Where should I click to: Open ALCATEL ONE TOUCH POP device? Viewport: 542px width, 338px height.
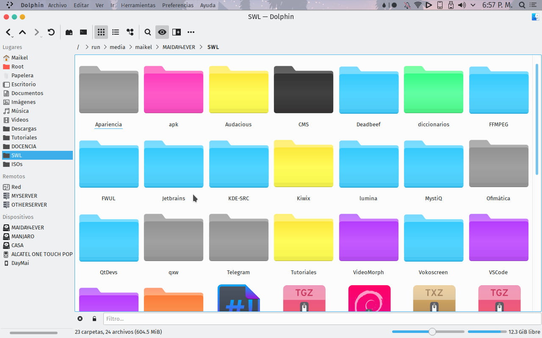tap(37, 254)
